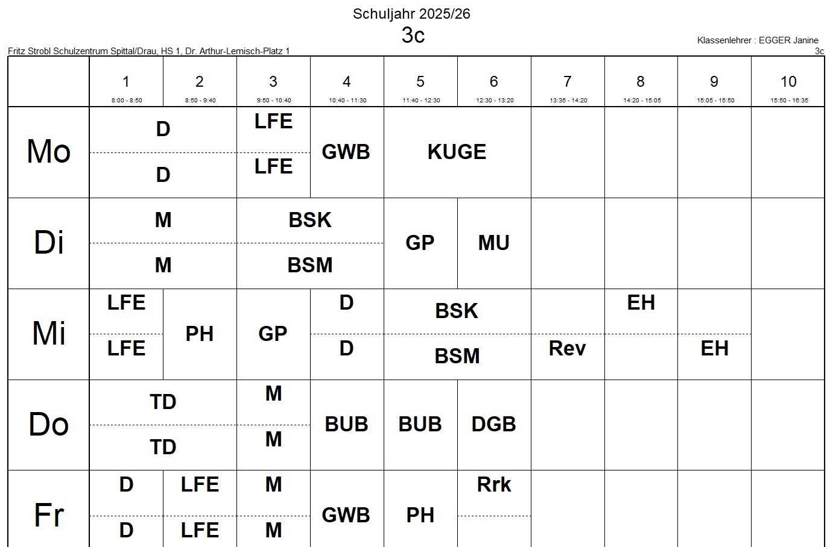Select the Rrk lesson on Friday
The height and width of the screenshot is (547, 833).
pyautogui.click(x=493, y=485)
